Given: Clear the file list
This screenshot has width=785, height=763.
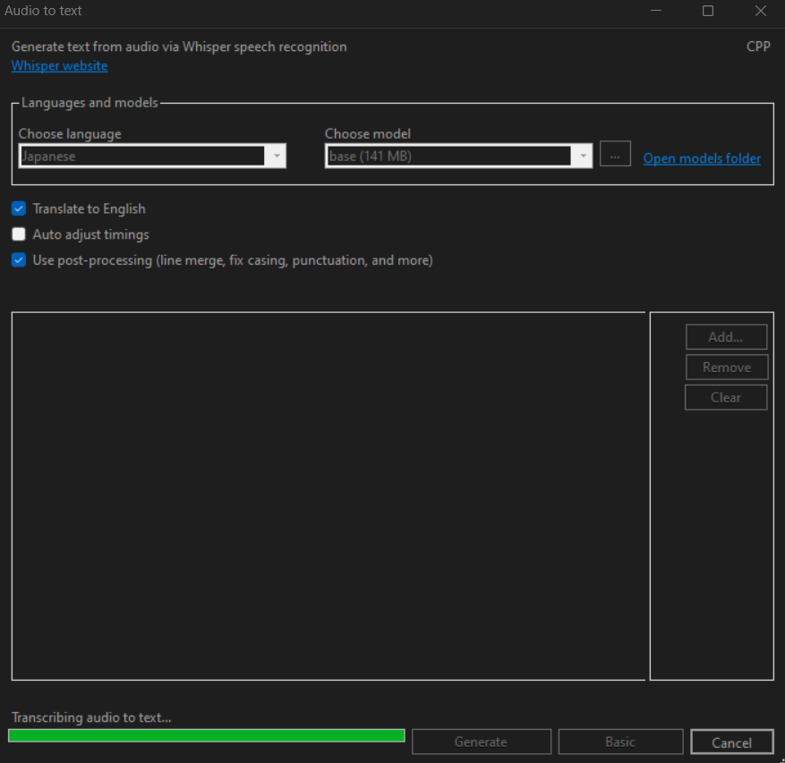Looking at the screenshot, I should coord(726,397).
